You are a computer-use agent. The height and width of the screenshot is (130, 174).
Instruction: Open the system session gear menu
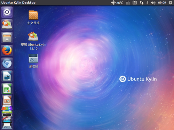click(171, 2)
